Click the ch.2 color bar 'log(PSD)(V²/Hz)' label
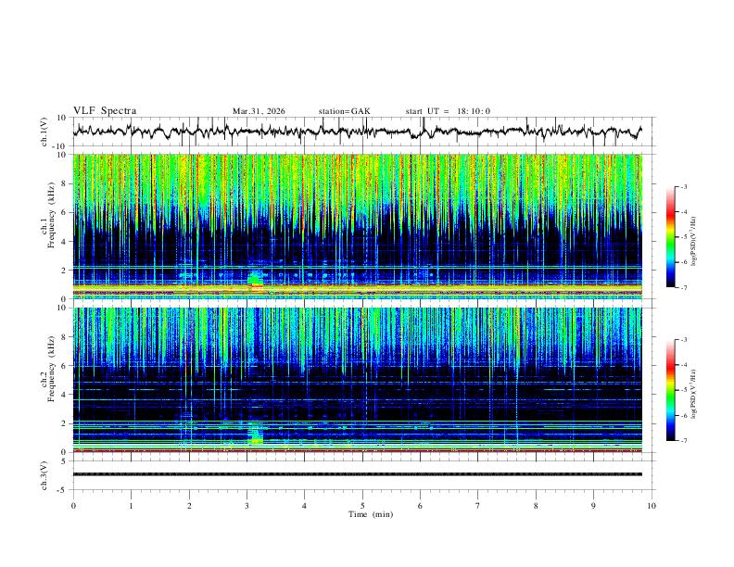This screenshot has height=567, width=734. (693, 394)
